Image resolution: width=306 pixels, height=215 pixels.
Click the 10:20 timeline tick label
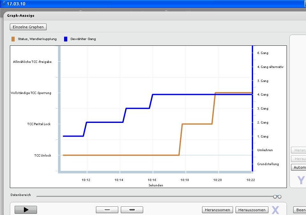pos(218,180)
